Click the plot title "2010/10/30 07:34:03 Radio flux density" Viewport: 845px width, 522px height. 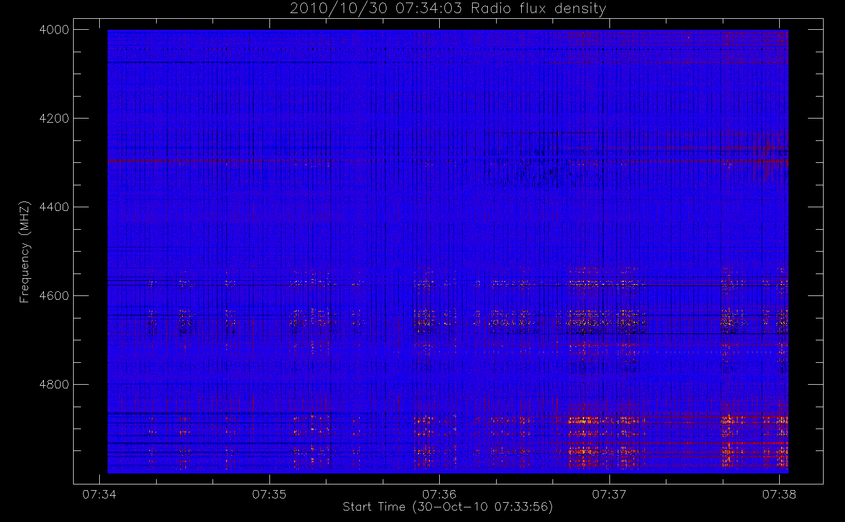click(x=448, y=9)
